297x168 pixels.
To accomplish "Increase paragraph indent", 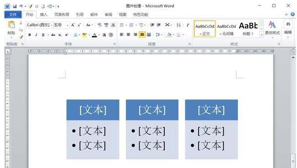I will pyautogui.click(x=159, y=25).
